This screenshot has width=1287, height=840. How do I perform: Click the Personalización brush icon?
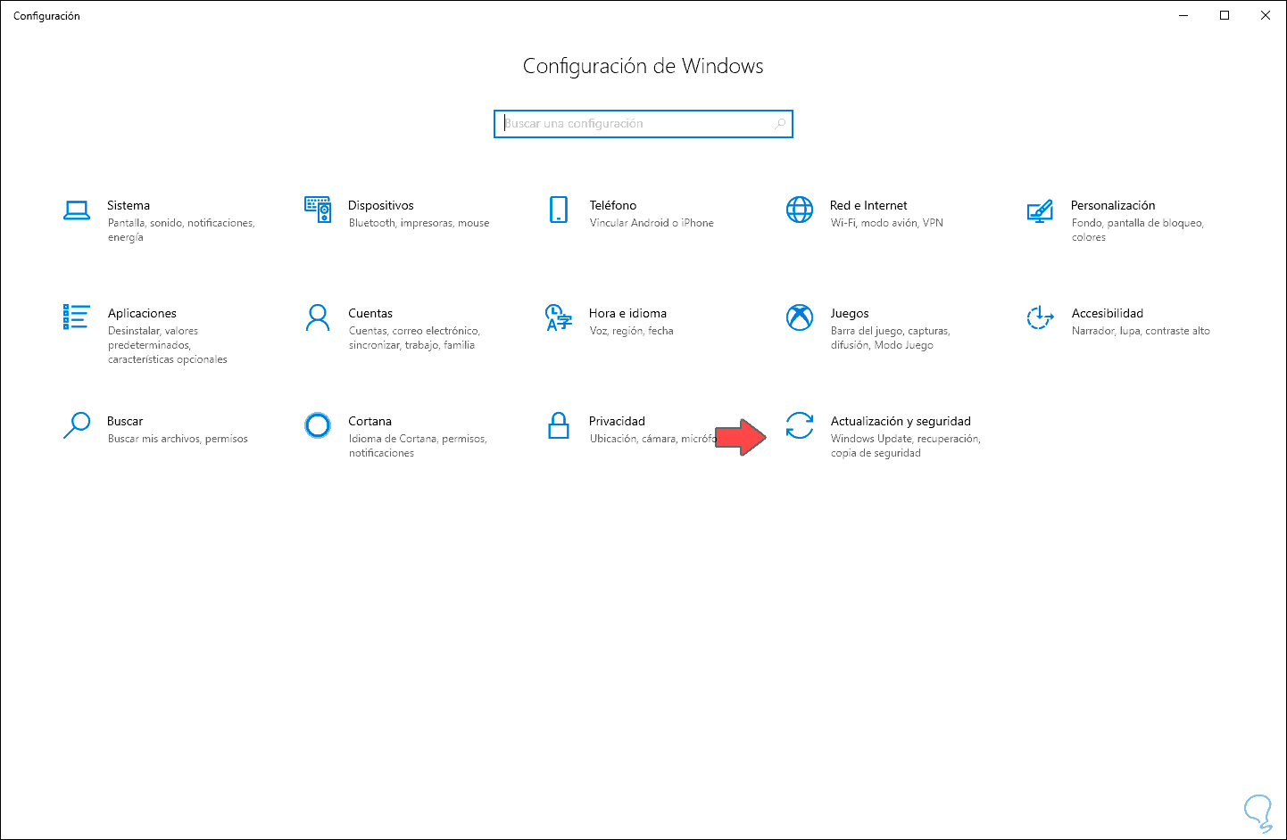1041,210
